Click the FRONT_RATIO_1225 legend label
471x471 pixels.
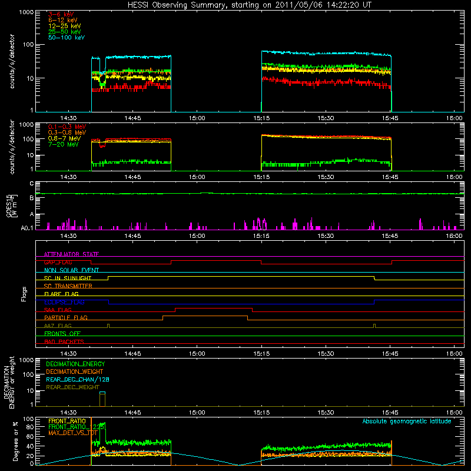[77, 427]
